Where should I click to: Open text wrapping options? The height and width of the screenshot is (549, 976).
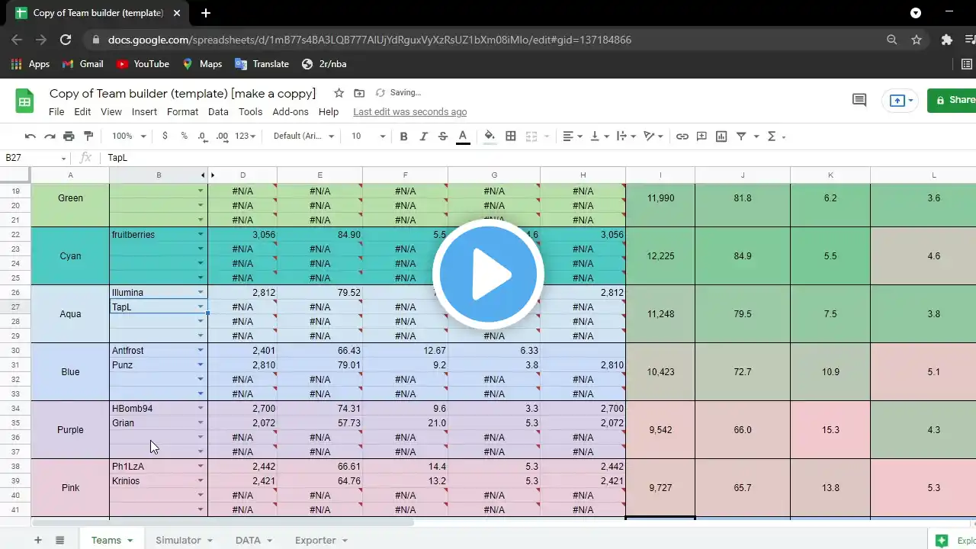pos(625,136)
